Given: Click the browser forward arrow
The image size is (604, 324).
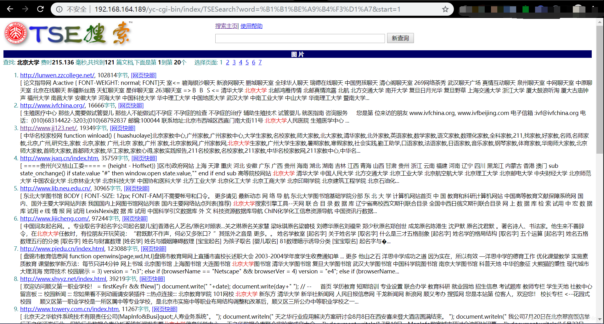Looking at the screenshot, I should [25, 9].
